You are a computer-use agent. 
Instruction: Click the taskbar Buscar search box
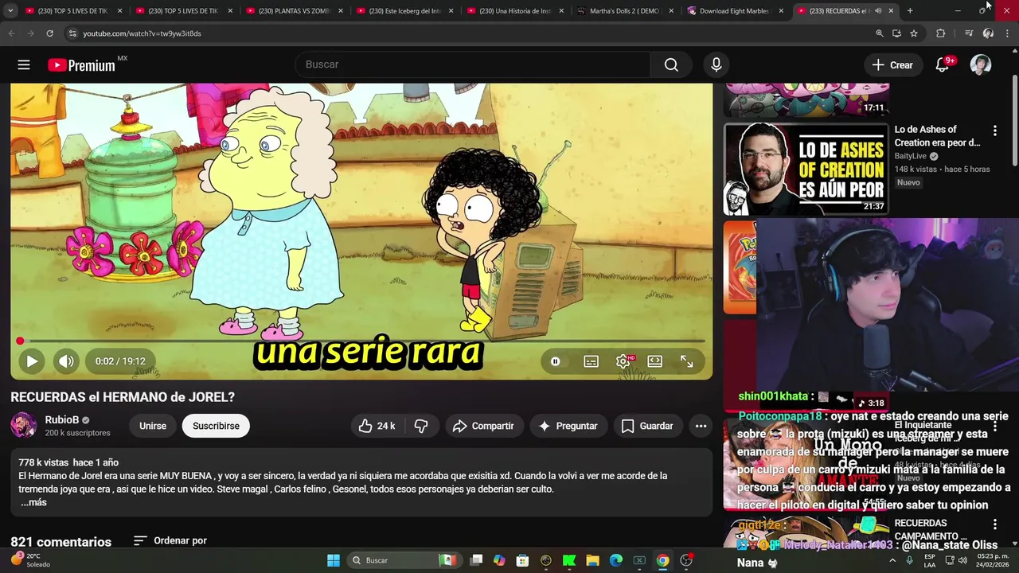coord(403,560)
